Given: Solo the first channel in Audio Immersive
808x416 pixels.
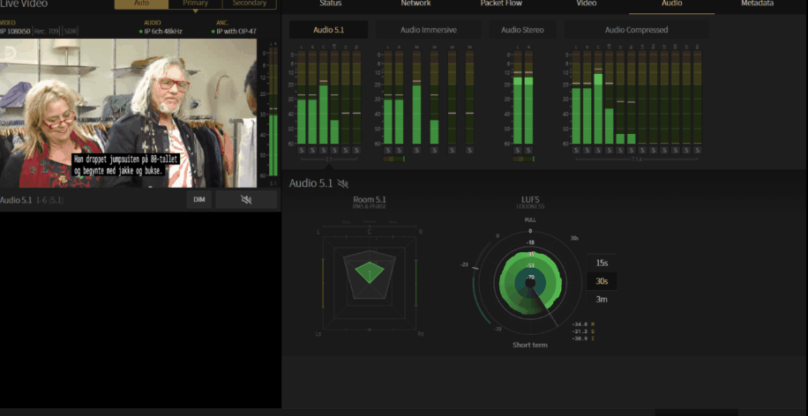Looking at the screenshot, I should pos(387,151).
